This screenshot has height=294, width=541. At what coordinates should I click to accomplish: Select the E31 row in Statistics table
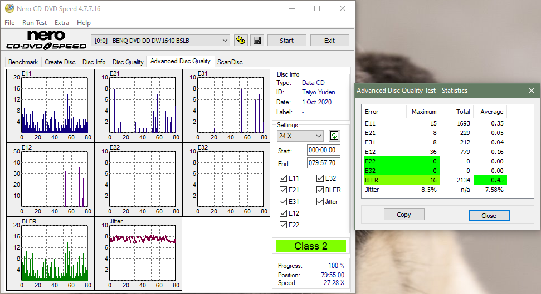[435, 142]
